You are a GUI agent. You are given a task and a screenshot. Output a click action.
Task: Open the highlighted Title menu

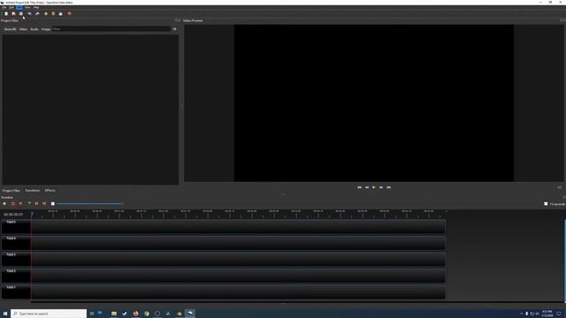[19, 7]
